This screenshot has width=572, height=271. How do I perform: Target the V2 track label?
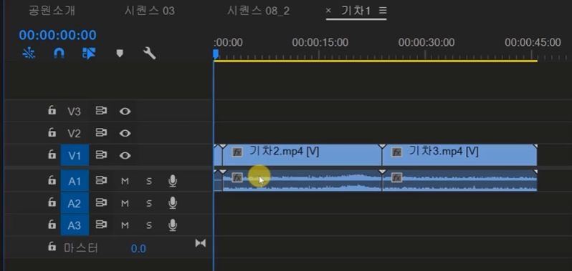pyautogui.click(x=74, y=134)
